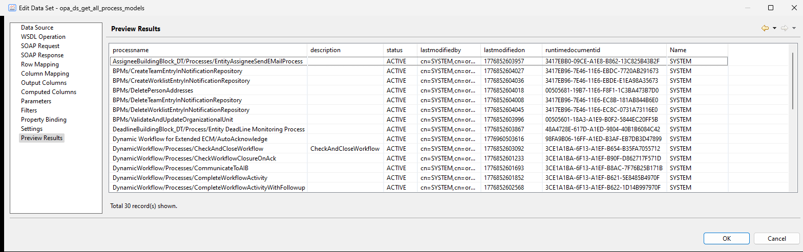
Task: Select the BPMs/CreateTeamEntryInNotificationRepository row
Action: pyautogui.click(x=418, y=71)
